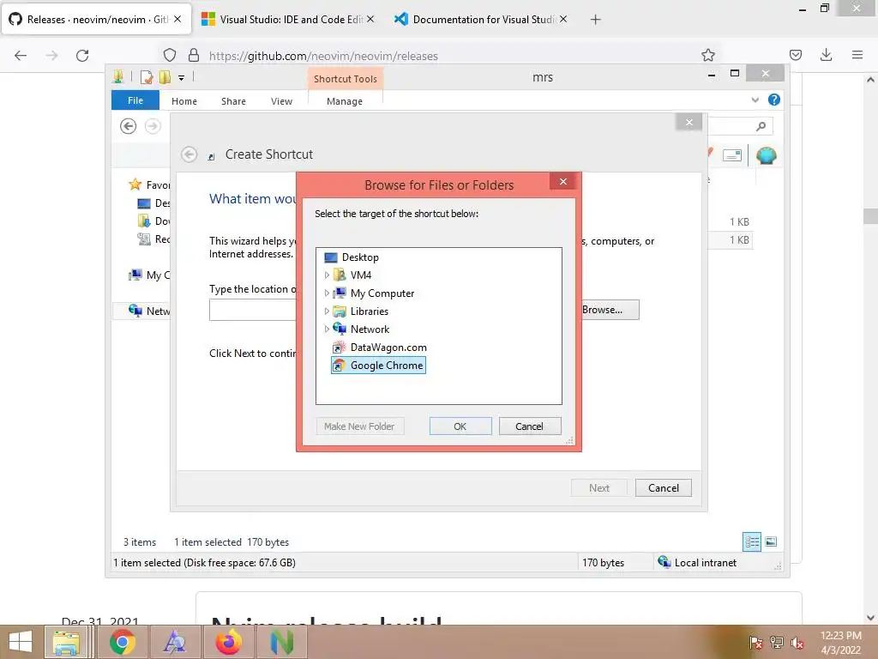Open the View ribbon tab

click(x=281, y=101)
